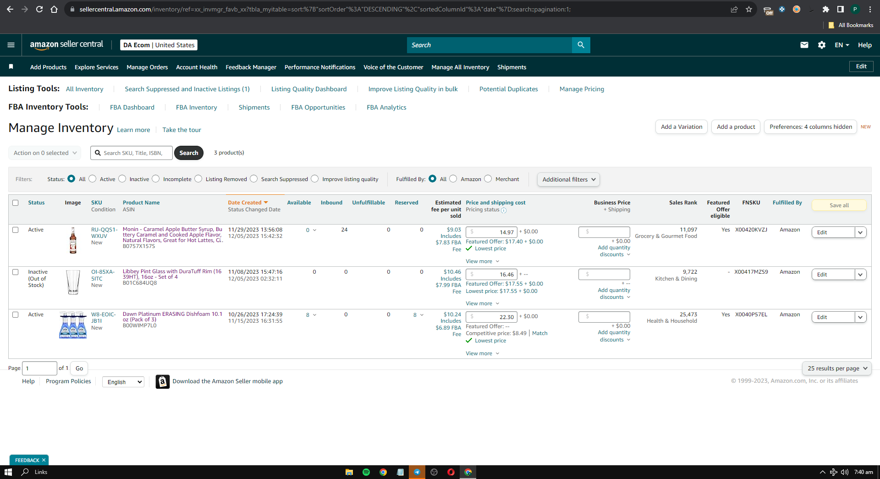Screen dimensions: 880x479
Task: Click the search magnifier button
Action: coord(581,45)
